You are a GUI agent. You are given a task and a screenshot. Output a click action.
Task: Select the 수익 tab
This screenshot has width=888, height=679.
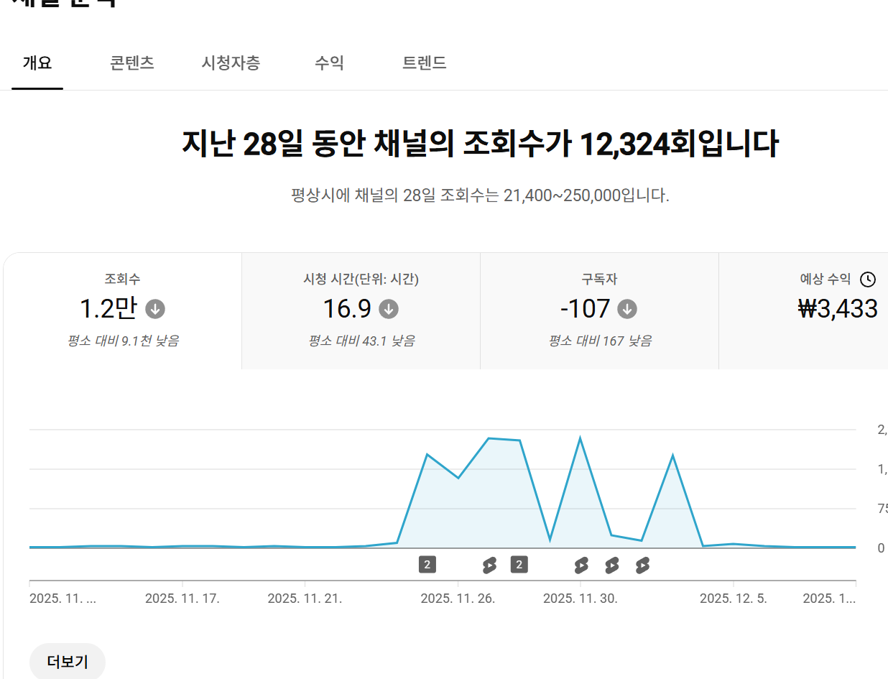(x=329, y=63)
